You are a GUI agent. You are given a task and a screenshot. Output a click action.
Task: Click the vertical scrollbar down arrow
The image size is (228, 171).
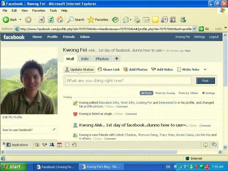pos(225,147)
